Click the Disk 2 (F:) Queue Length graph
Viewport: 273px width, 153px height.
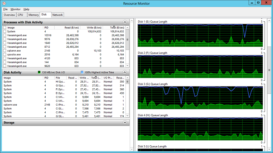coord(200,67)
